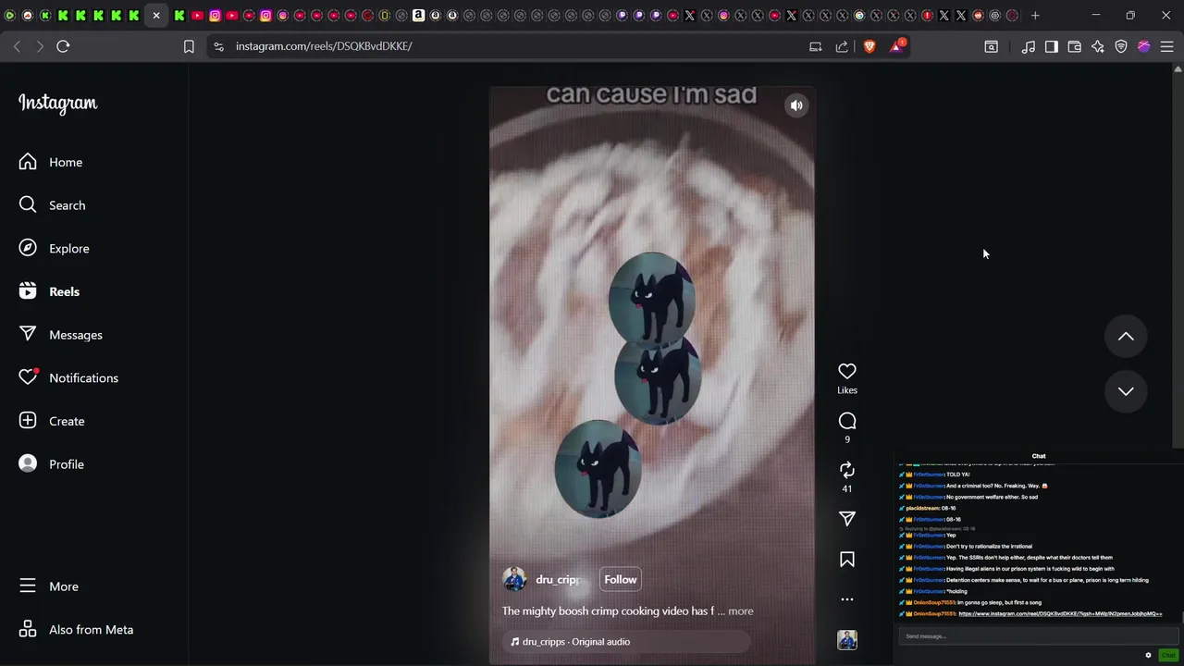Open the audio thumbnail below the reel actions

pyautogui.click(x=847, y=640)
